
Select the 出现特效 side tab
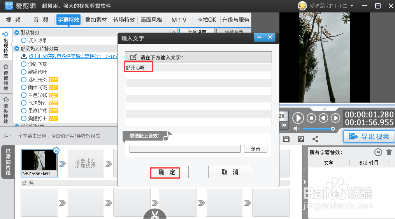click(6, 45)
